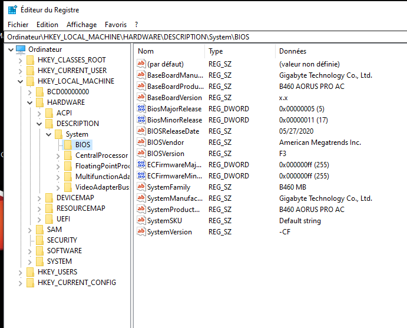Select the SECURITY key in tree
Viewport: 407px width, 328px height.
[62, 240]
